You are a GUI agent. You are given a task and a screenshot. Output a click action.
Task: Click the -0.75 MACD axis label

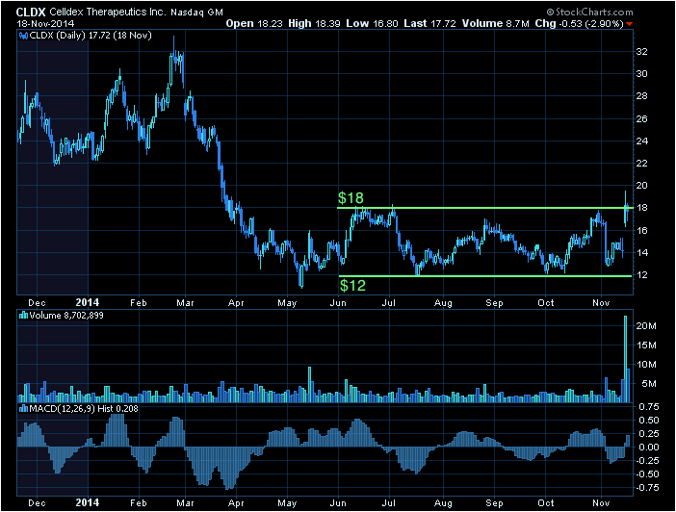(x=646, y=487)
